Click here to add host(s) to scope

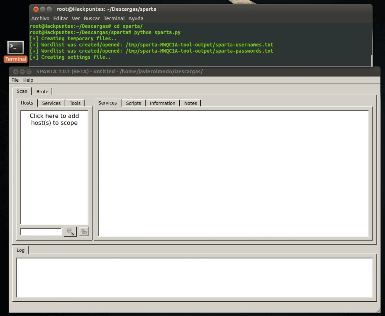(54, 119)
